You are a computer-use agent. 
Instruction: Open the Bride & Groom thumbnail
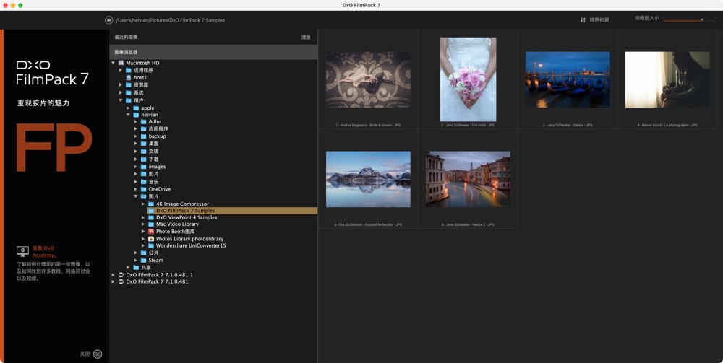pyautogui.click(x=368, y=79)
